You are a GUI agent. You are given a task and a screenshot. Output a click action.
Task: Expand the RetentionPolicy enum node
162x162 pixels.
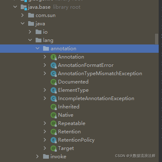(45, 140)
